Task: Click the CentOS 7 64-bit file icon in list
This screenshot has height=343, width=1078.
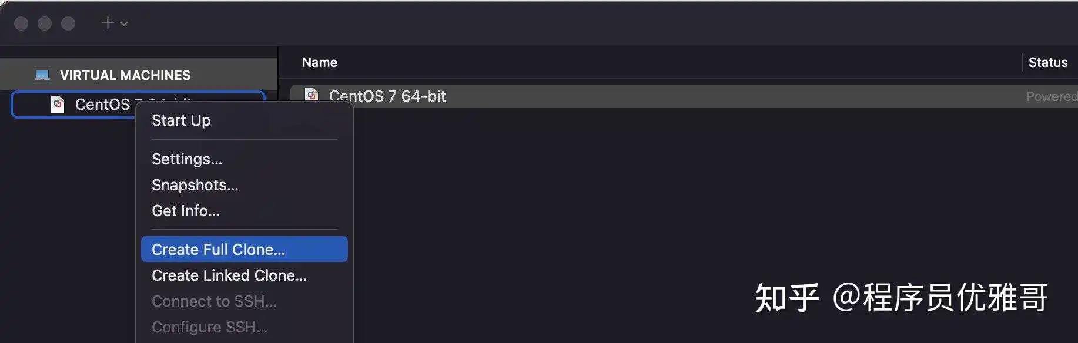Action: 312,94
